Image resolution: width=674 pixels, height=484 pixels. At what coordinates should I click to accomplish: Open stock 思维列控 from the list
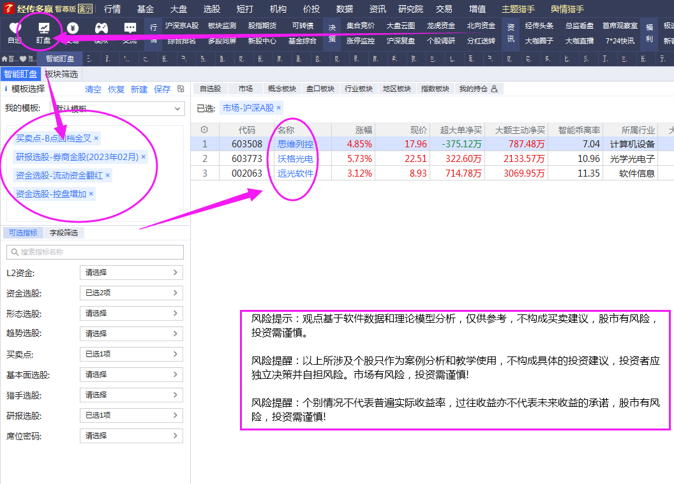[296, 144]
